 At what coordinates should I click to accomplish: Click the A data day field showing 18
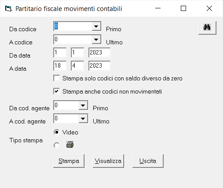[60, 66]
